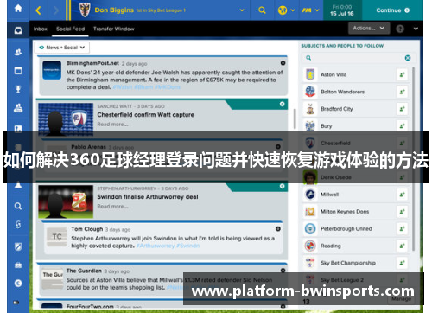Open the Schedule calendar sidebar icon
Viewport: 432px width, 313px height.
click(18, 70)
